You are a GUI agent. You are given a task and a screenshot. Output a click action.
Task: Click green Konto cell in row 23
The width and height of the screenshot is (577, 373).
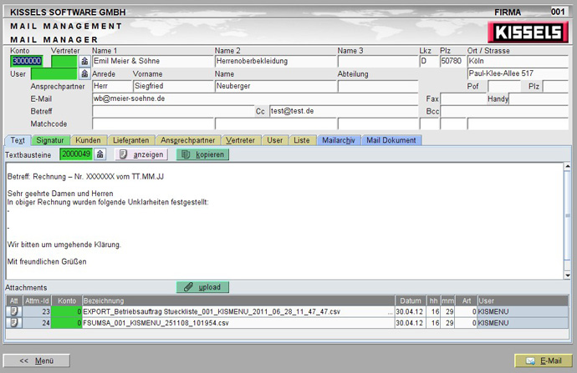tap(67, 312)
